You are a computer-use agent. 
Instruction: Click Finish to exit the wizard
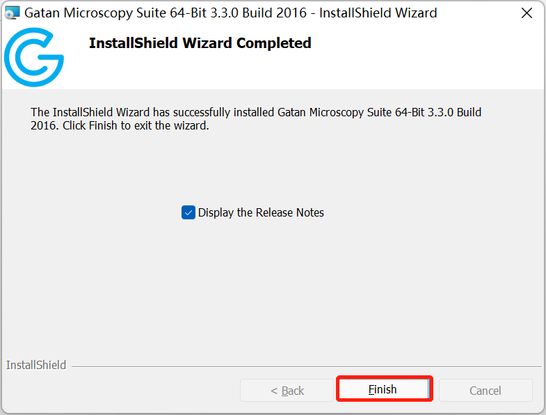click(385, 389)
